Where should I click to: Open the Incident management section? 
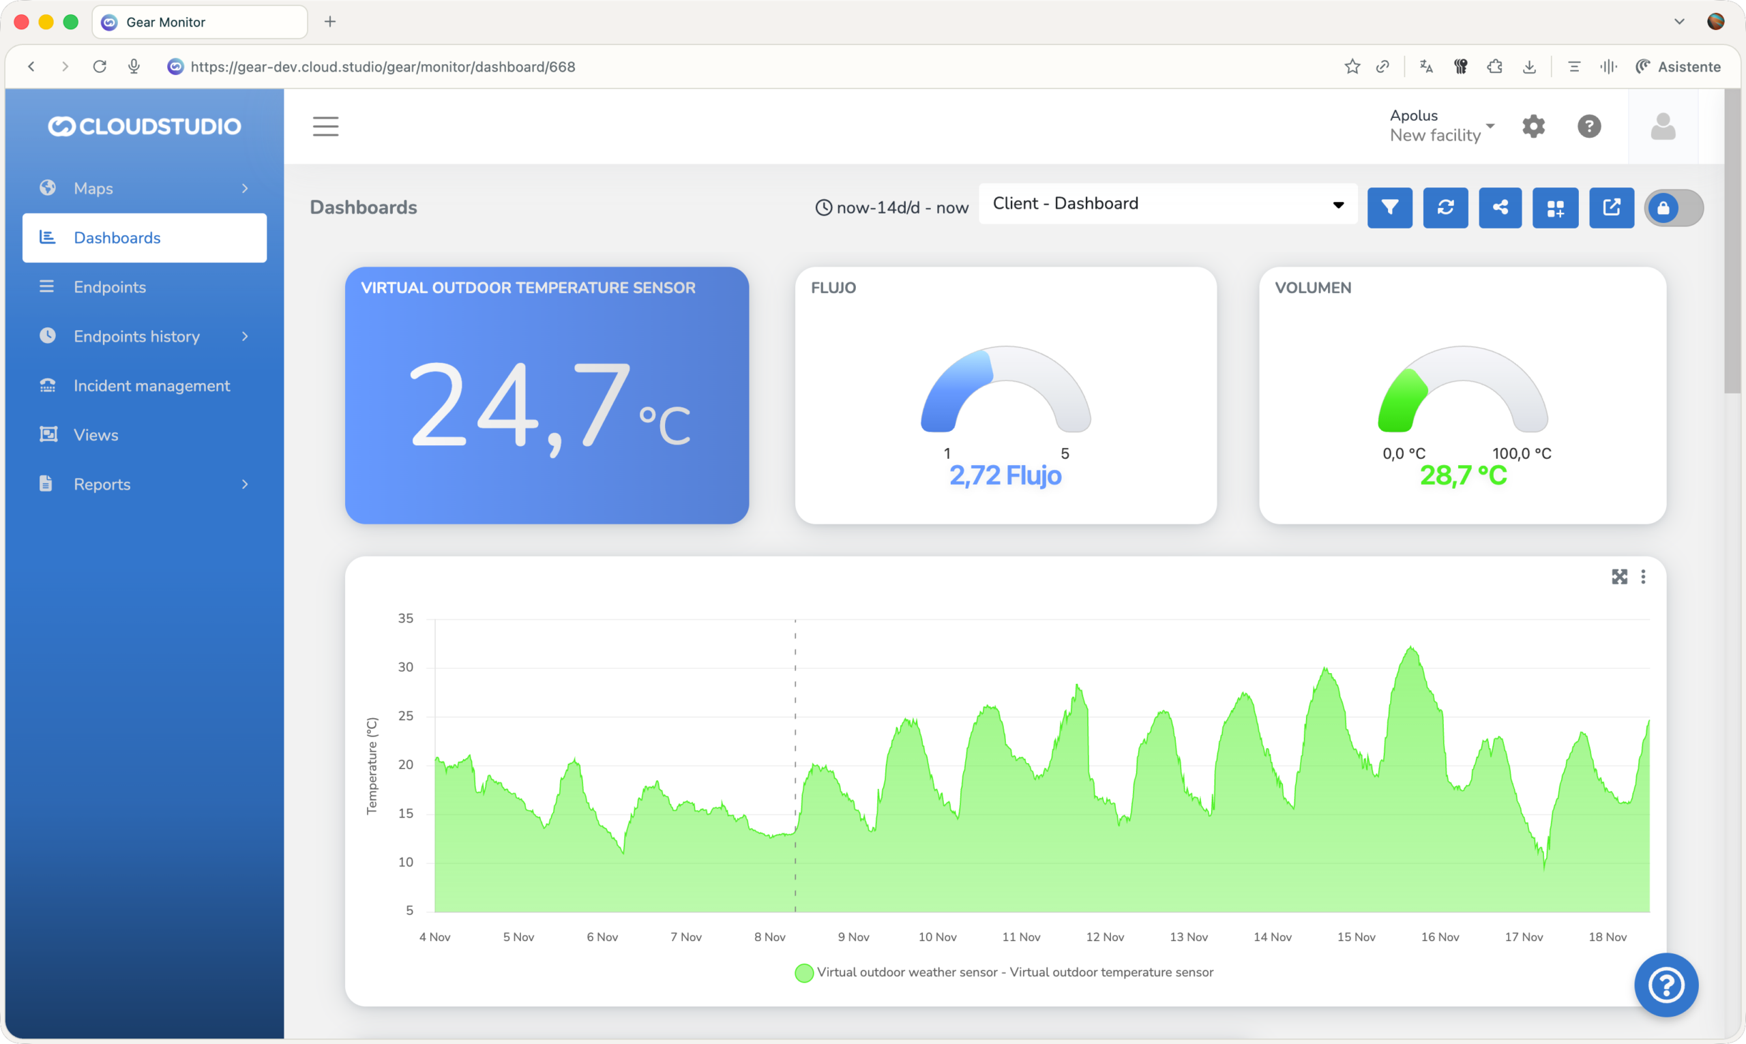[151, 385]
